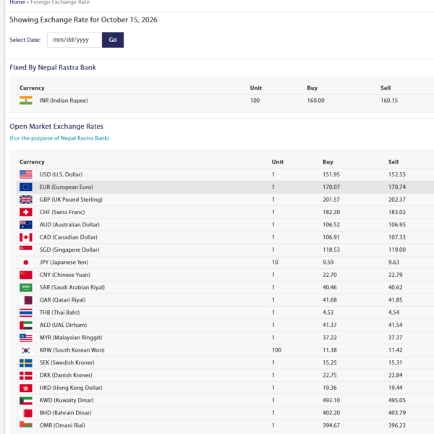Image resolution: width=434 pixels, height=434 pixels.
Task: Click the China flag icon for CNY
Action: coord(26,275)
